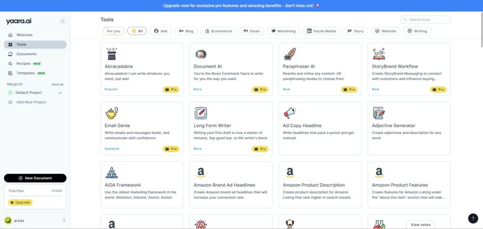Click the New label on StoryBrand Workflow card
483x229 pixels.
click(375, 89)
